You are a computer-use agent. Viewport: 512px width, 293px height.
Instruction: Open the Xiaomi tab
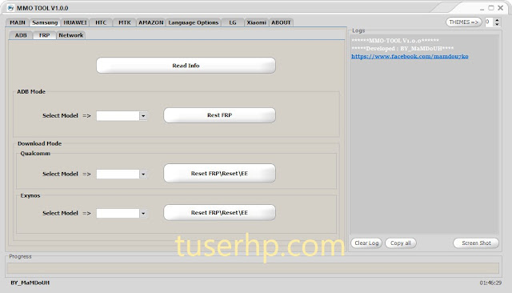pos(256,22)
